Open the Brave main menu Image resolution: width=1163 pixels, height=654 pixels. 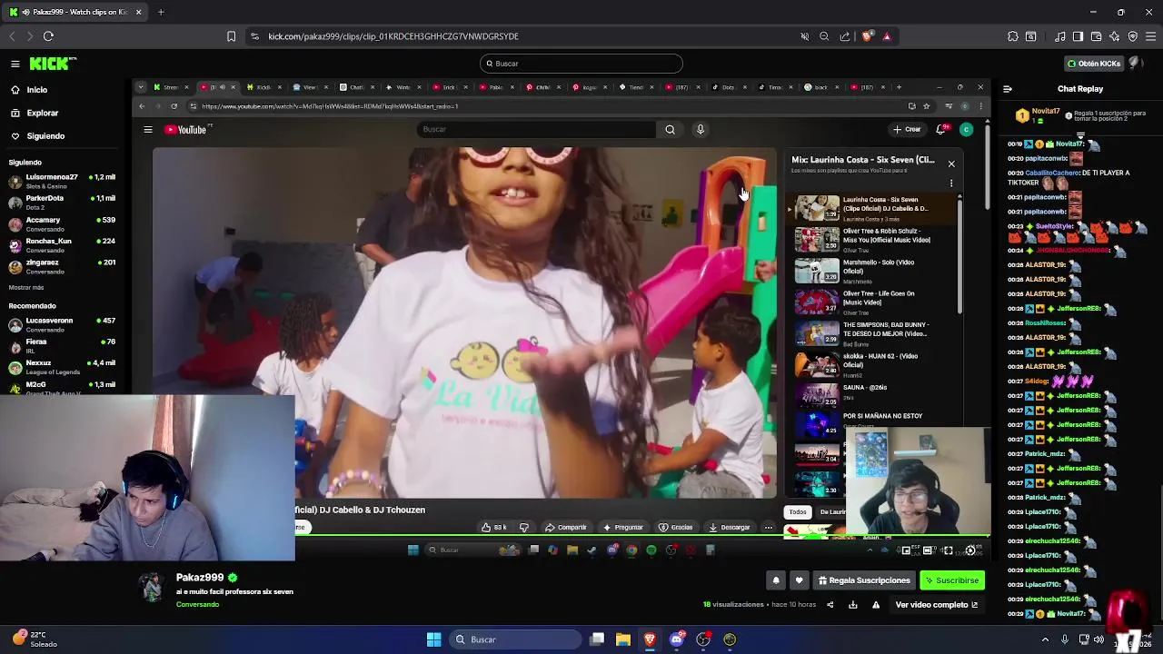tap(1150, 36)
